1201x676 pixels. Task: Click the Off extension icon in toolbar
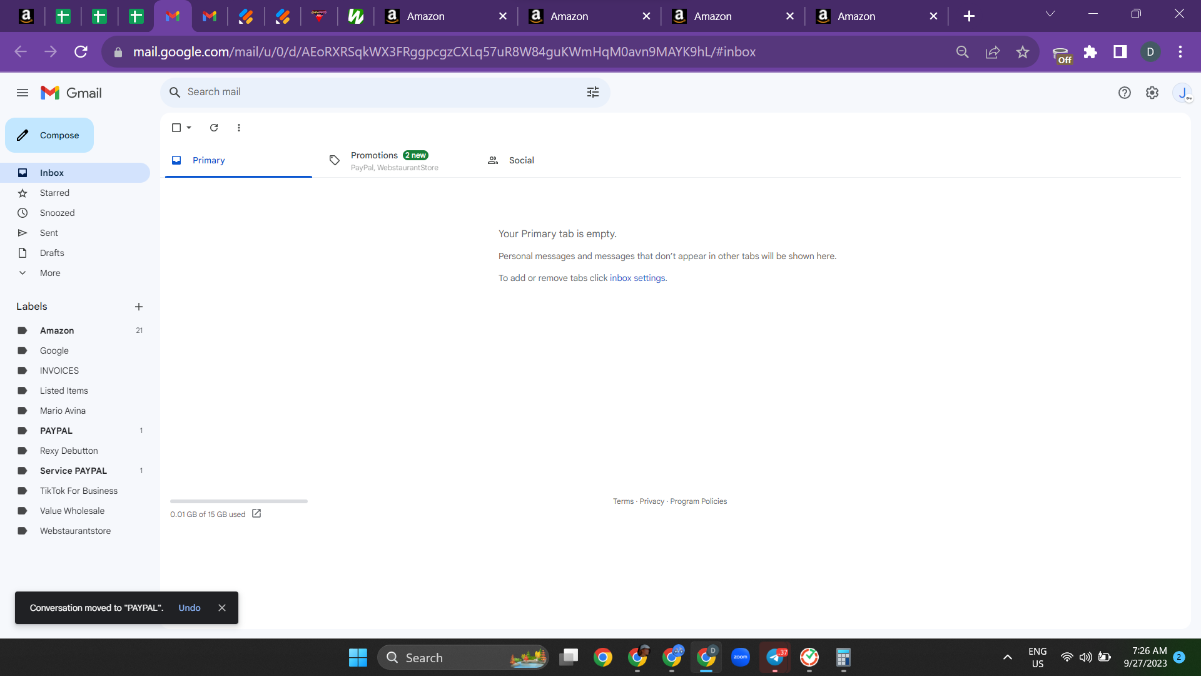tap(1062, 55)
